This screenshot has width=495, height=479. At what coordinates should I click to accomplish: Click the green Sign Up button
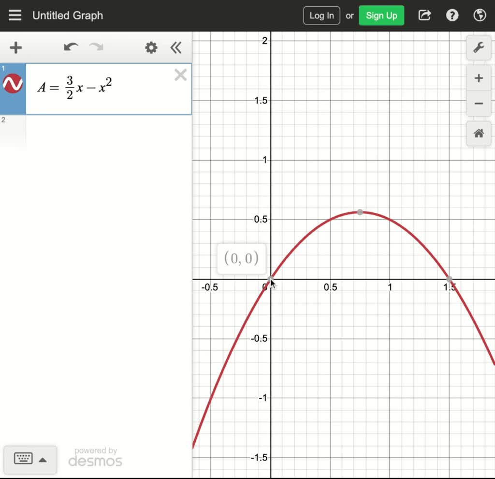pyautogui.click(x=381, y=15)
